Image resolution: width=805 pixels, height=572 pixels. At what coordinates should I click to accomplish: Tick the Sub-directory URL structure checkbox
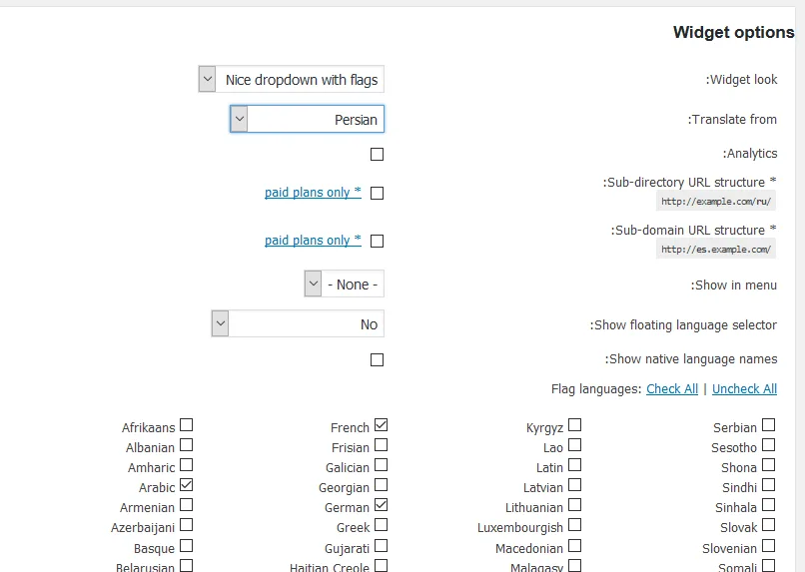click(x=377, y=193)
